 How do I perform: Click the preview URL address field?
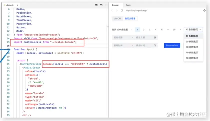pyautogui.click(x=136, y=10)
